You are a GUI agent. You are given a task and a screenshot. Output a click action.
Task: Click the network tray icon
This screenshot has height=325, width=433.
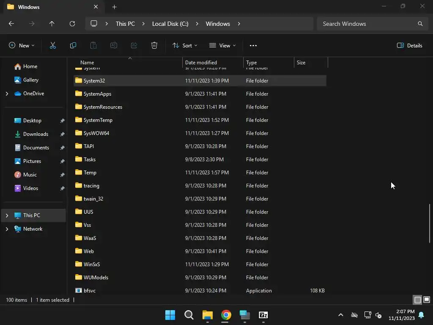[367, 315]
